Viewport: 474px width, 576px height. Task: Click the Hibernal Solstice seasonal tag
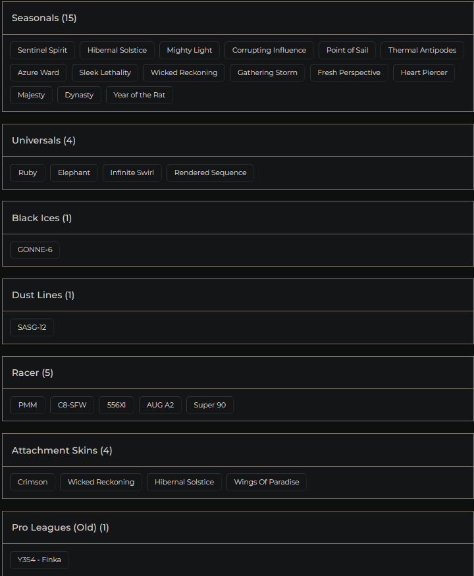(117, 50)
